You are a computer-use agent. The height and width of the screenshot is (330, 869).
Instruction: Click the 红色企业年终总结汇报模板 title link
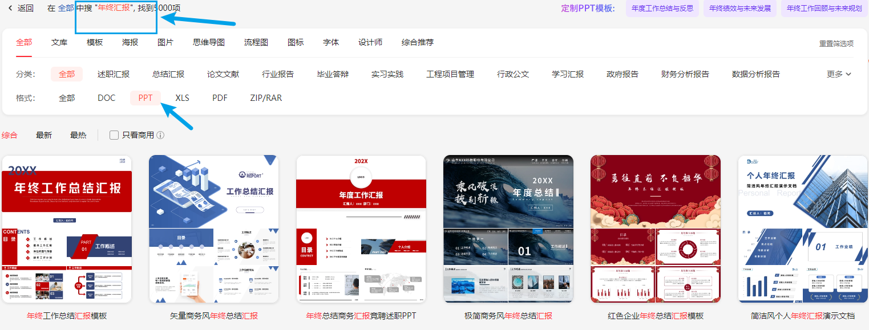[x=656, y=316]
